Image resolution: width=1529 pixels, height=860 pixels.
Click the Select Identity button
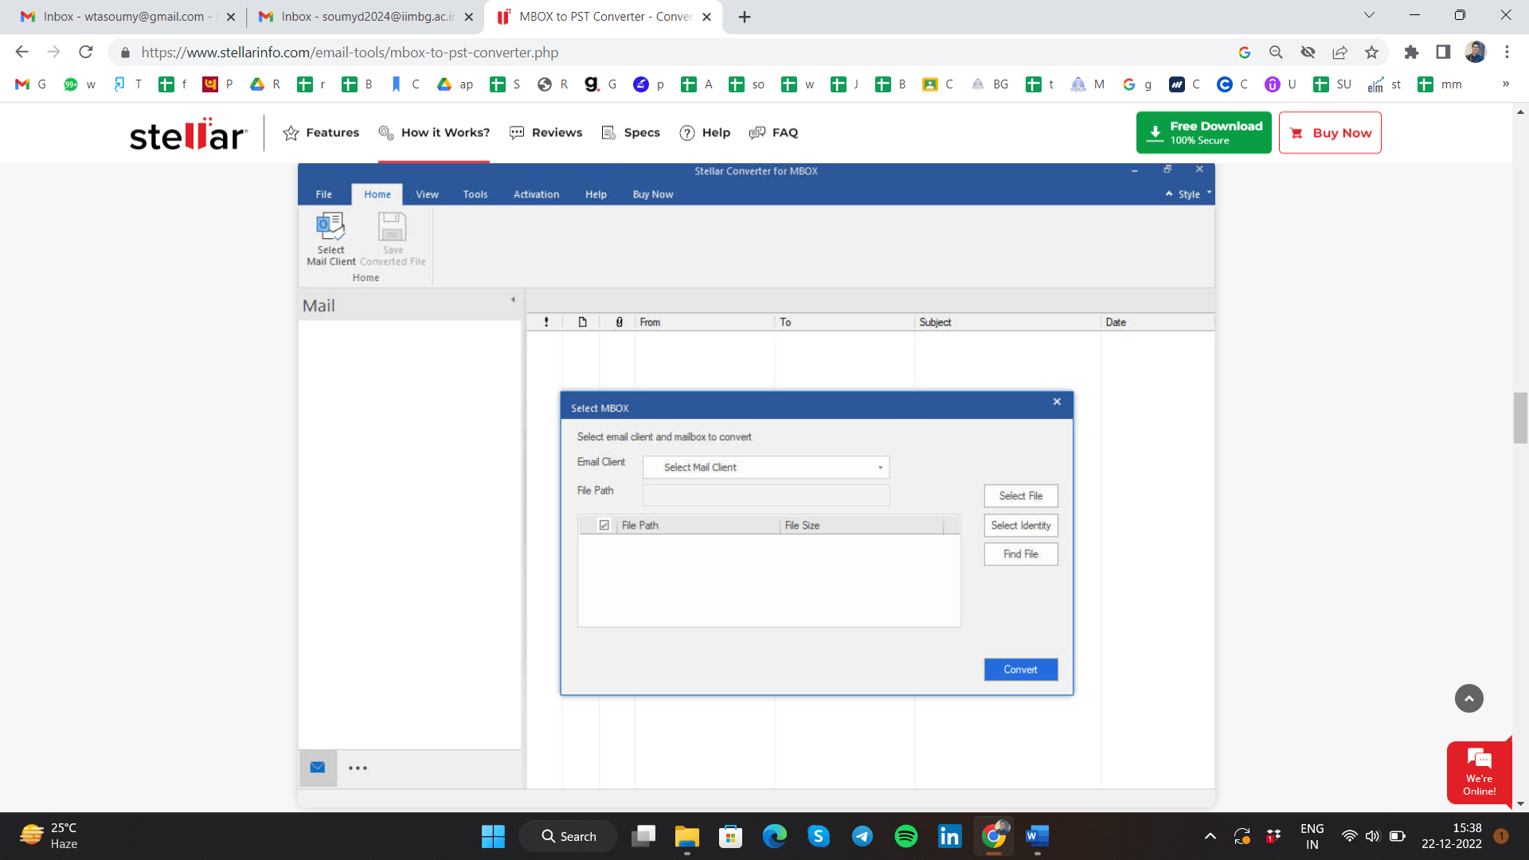click(x=1021, y=526)
